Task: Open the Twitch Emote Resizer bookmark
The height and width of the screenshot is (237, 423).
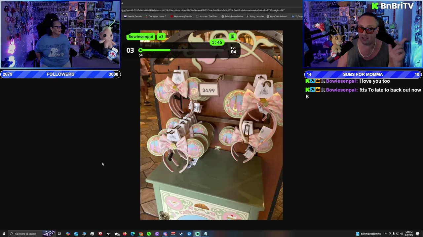Action: tap(232, 16)
